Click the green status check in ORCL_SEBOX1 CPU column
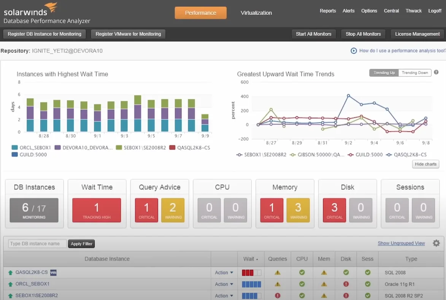This screenshot has width=446, height=300. (302, 284)
